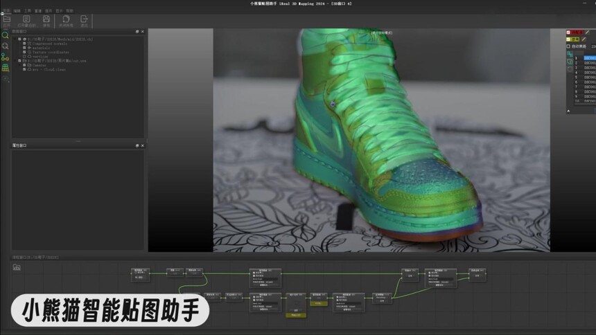The image size is (596, 335).
Task: Select row 5 in image list
Action: click(x=585, y=77)
